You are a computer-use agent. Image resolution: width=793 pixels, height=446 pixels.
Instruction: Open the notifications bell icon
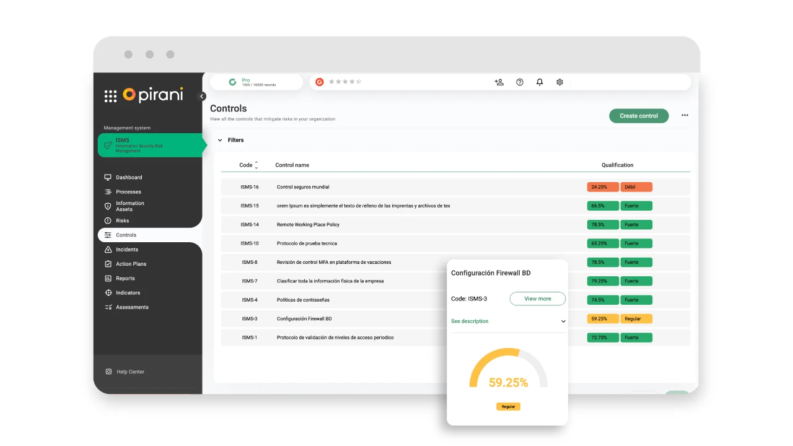point(540,82)
